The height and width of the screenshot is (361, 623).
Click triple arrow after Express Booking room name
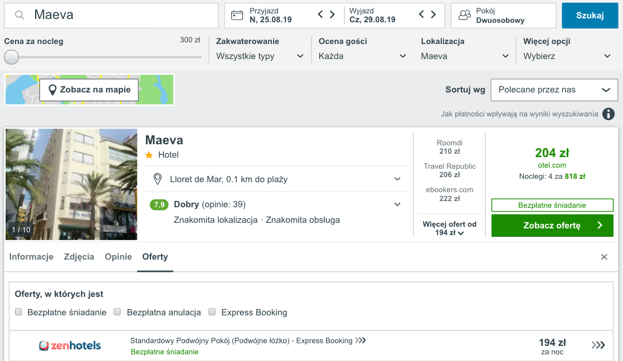coord(361,340)
